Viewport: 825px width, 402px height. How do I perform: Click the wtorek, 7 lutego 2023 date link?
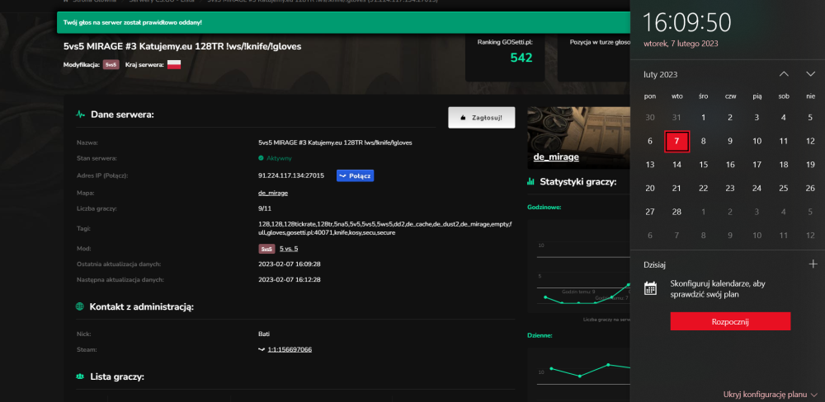(681, 44)
